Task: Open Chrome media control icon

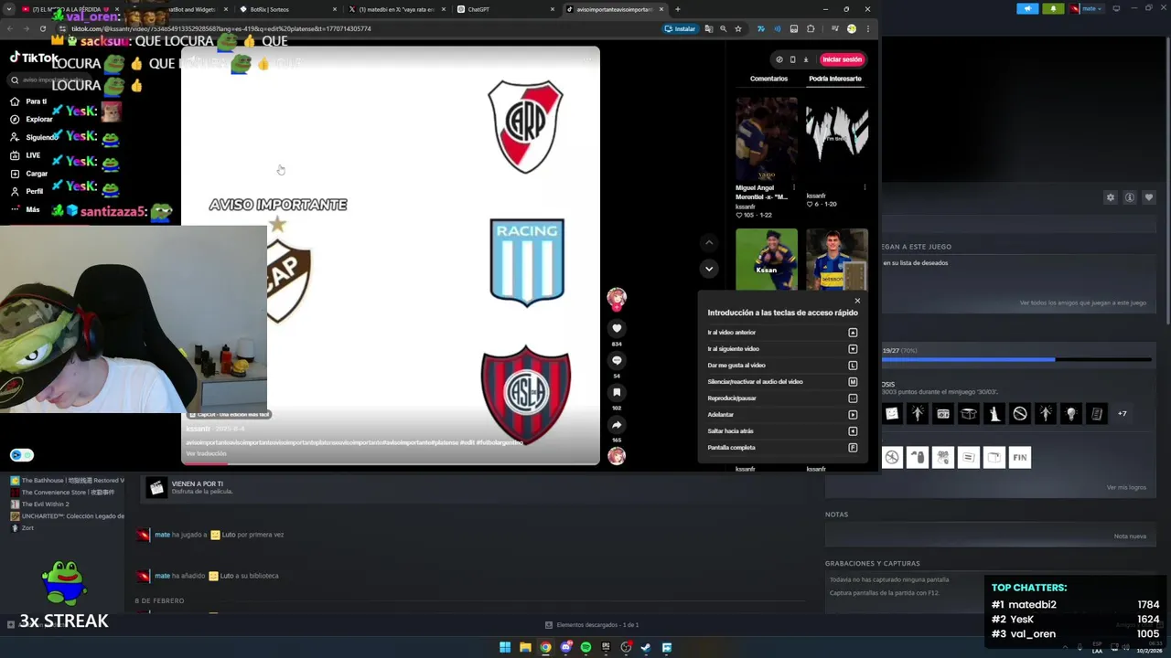Action: point(834,28)
